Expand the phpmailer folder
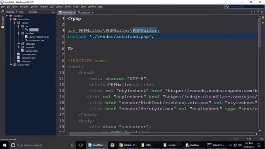The height and width of the screenshot is (149, 265). tap(19, 47)
